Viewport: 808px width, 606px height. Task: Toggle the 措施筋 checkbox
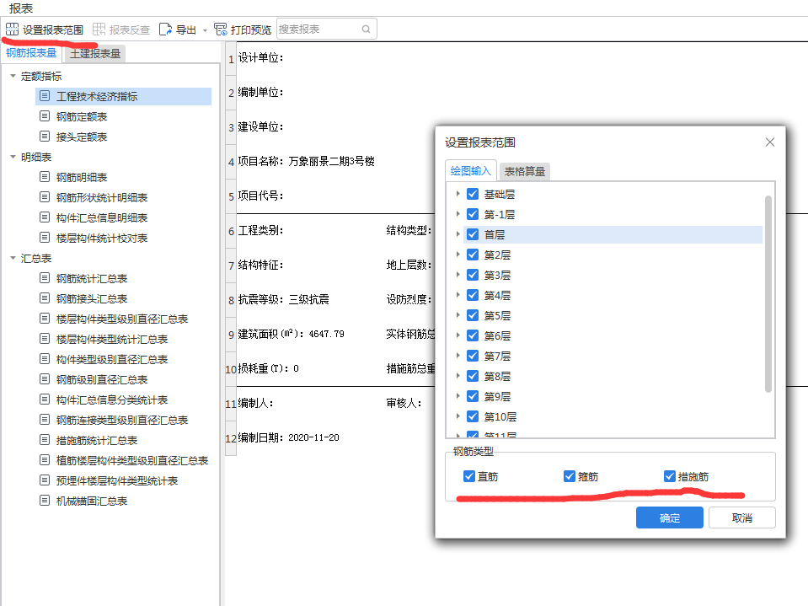tap(669, 476)
